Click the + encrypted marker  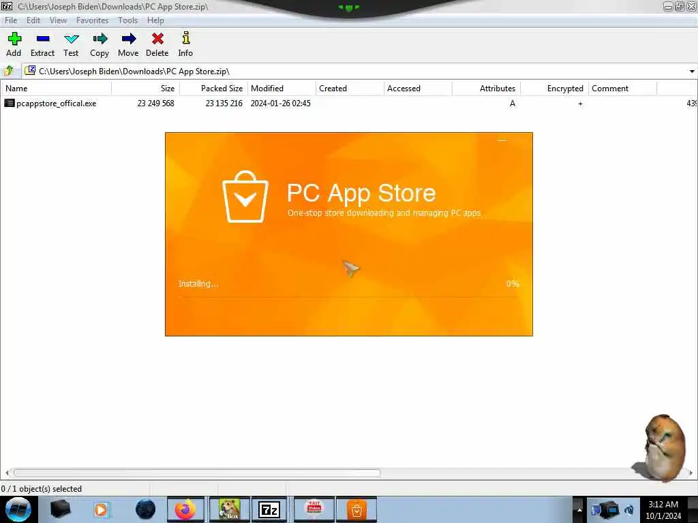click(580, 104)
